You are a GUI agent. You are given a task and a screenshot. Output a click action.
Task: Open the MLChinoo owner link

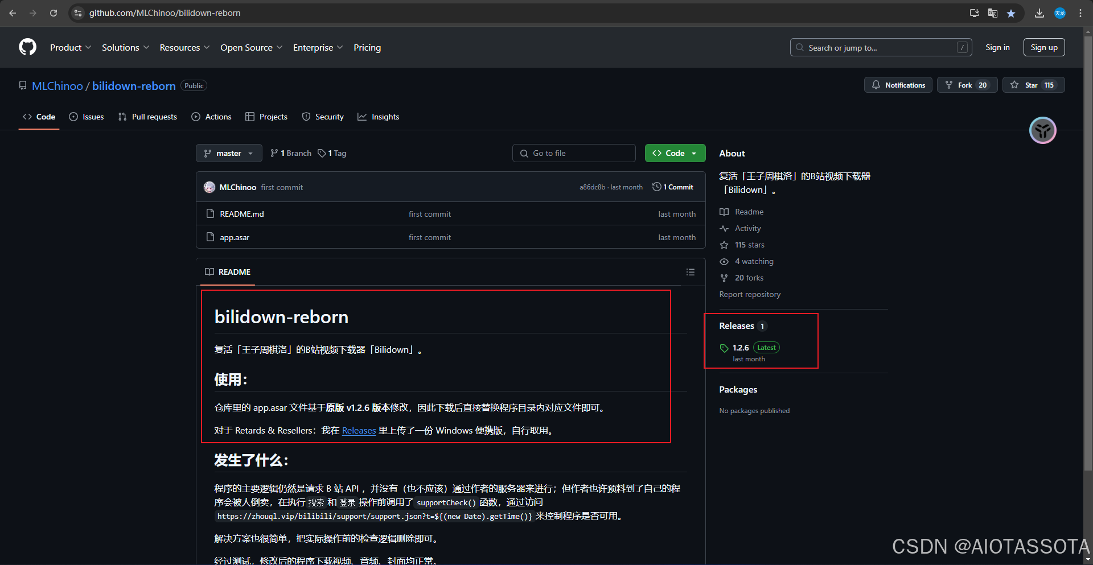coord(57,86)
